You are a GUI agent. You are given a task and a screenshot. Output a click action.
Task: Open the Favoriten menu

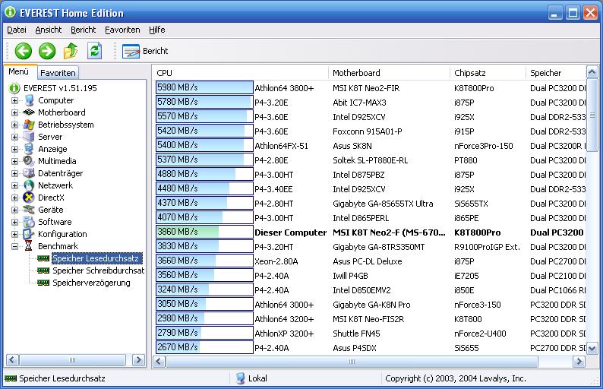click(122, 30)
